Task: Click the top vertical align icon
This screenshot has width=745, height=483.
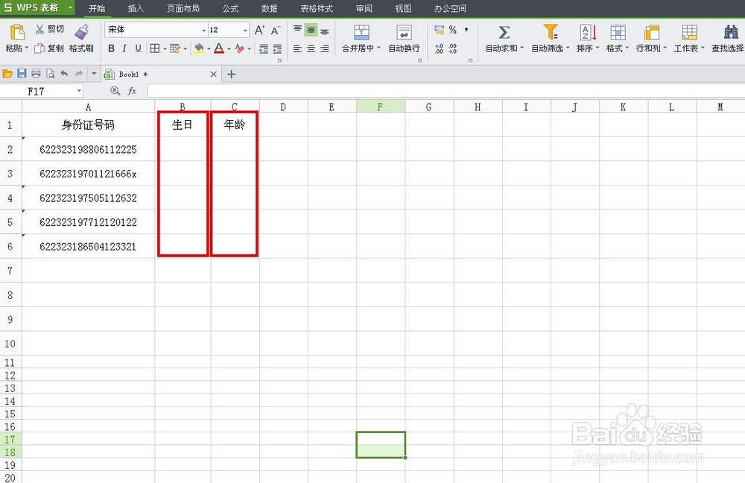Action: [x=297, y=30]
